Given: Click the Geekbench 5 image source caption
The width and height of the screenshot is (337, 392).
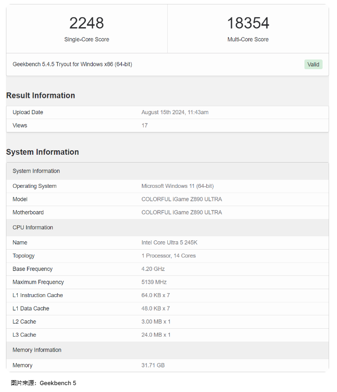Looking at the screenshot, I should 43,383.
